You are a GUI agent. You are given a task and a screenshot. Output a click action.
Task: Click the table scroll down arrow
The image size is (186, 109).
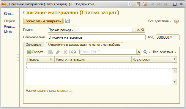click(x=174, y=82)
